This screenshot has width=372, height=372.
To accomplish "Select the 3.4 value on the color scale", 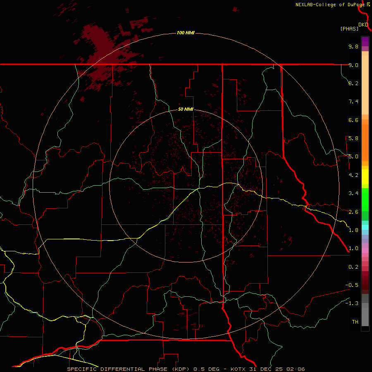I will (x=353, y=193).
